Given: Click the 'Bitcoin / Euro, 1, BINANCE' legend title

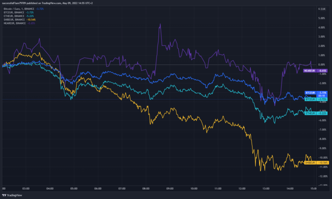Looking at the screenshot, I should click(x=19, y=9).
